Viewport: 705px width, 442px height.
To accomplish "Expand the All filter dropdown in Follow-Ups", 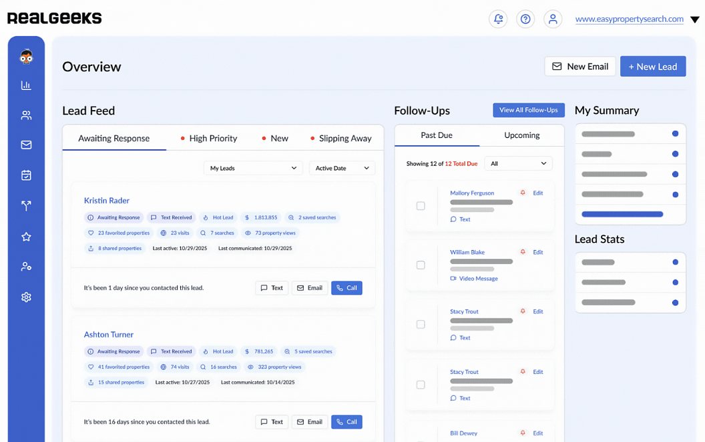I will pos(518,163).
